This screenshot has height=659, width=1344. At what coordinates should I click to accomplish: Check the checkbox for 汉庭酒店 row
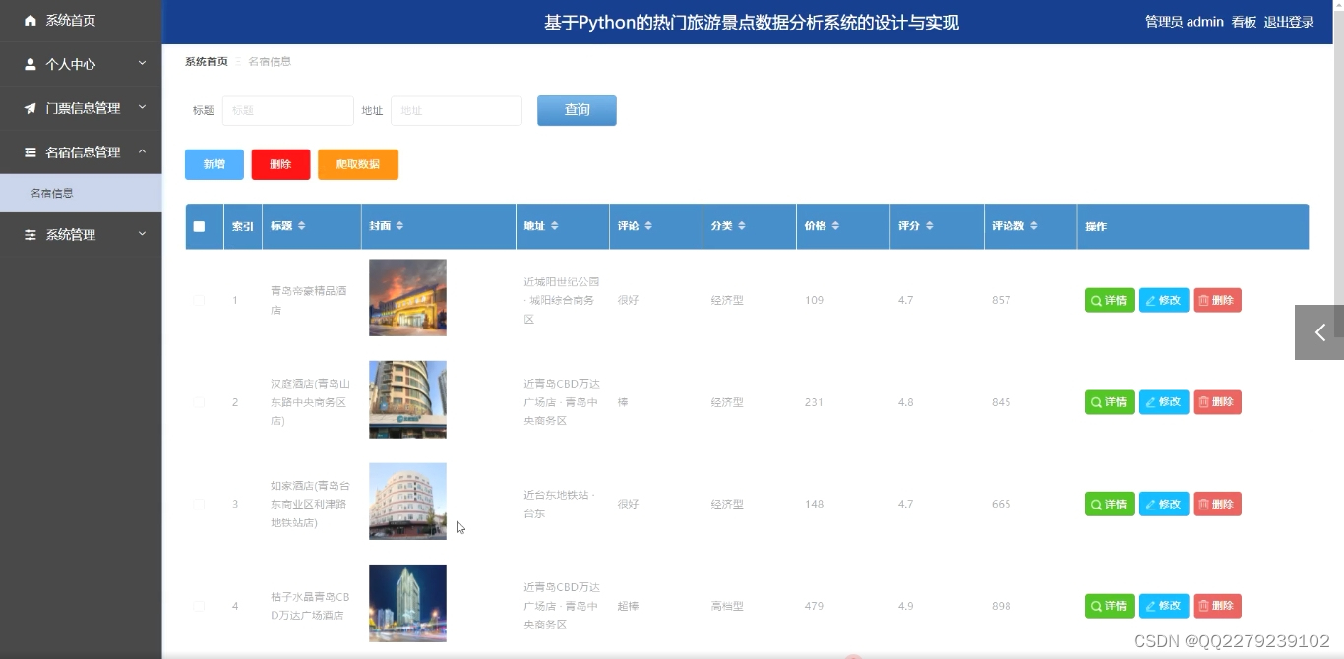[x=198, y=401]
